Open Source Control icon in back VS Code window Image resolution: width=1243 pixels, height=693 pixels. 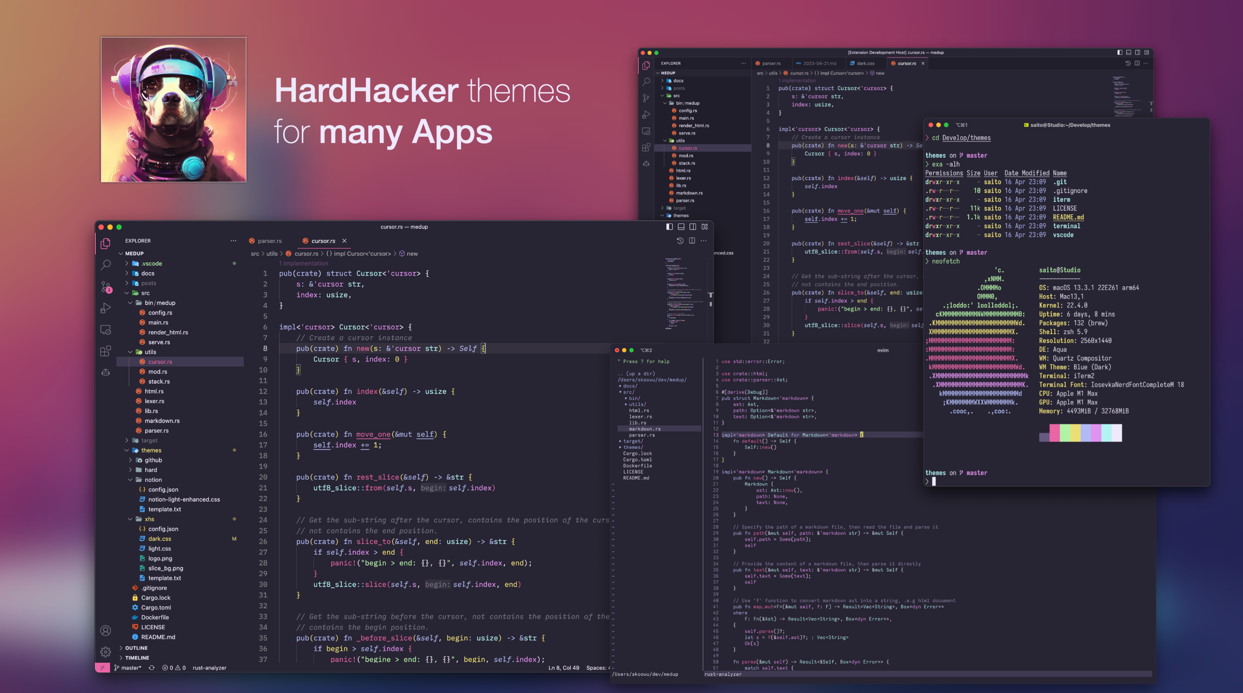pyautogui.click(x=646, y=98)
